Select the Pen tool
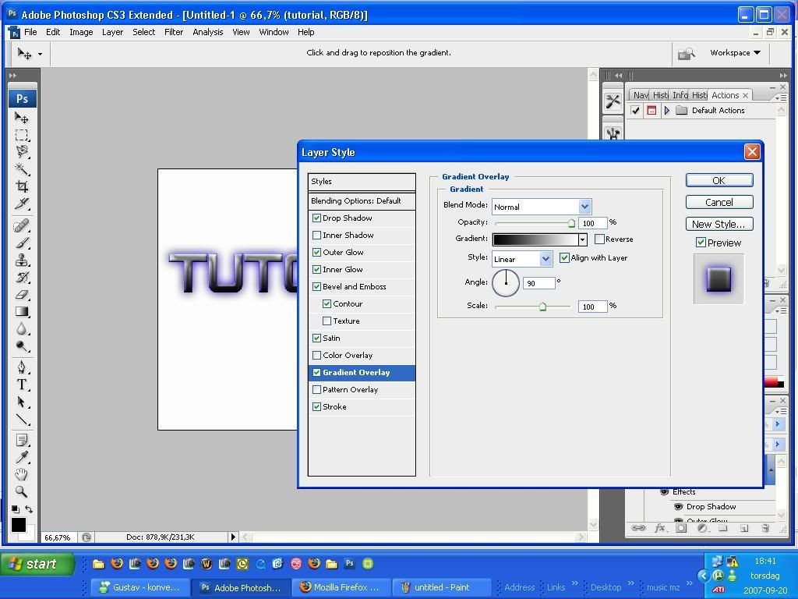The height and width of the screenshot is (599, 798). tap(21, 367)
